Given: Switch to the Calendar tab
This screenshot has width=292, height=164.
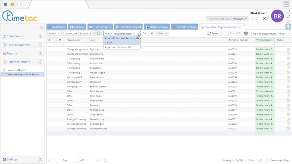Looking at the screenshot, I should [77, 27].
